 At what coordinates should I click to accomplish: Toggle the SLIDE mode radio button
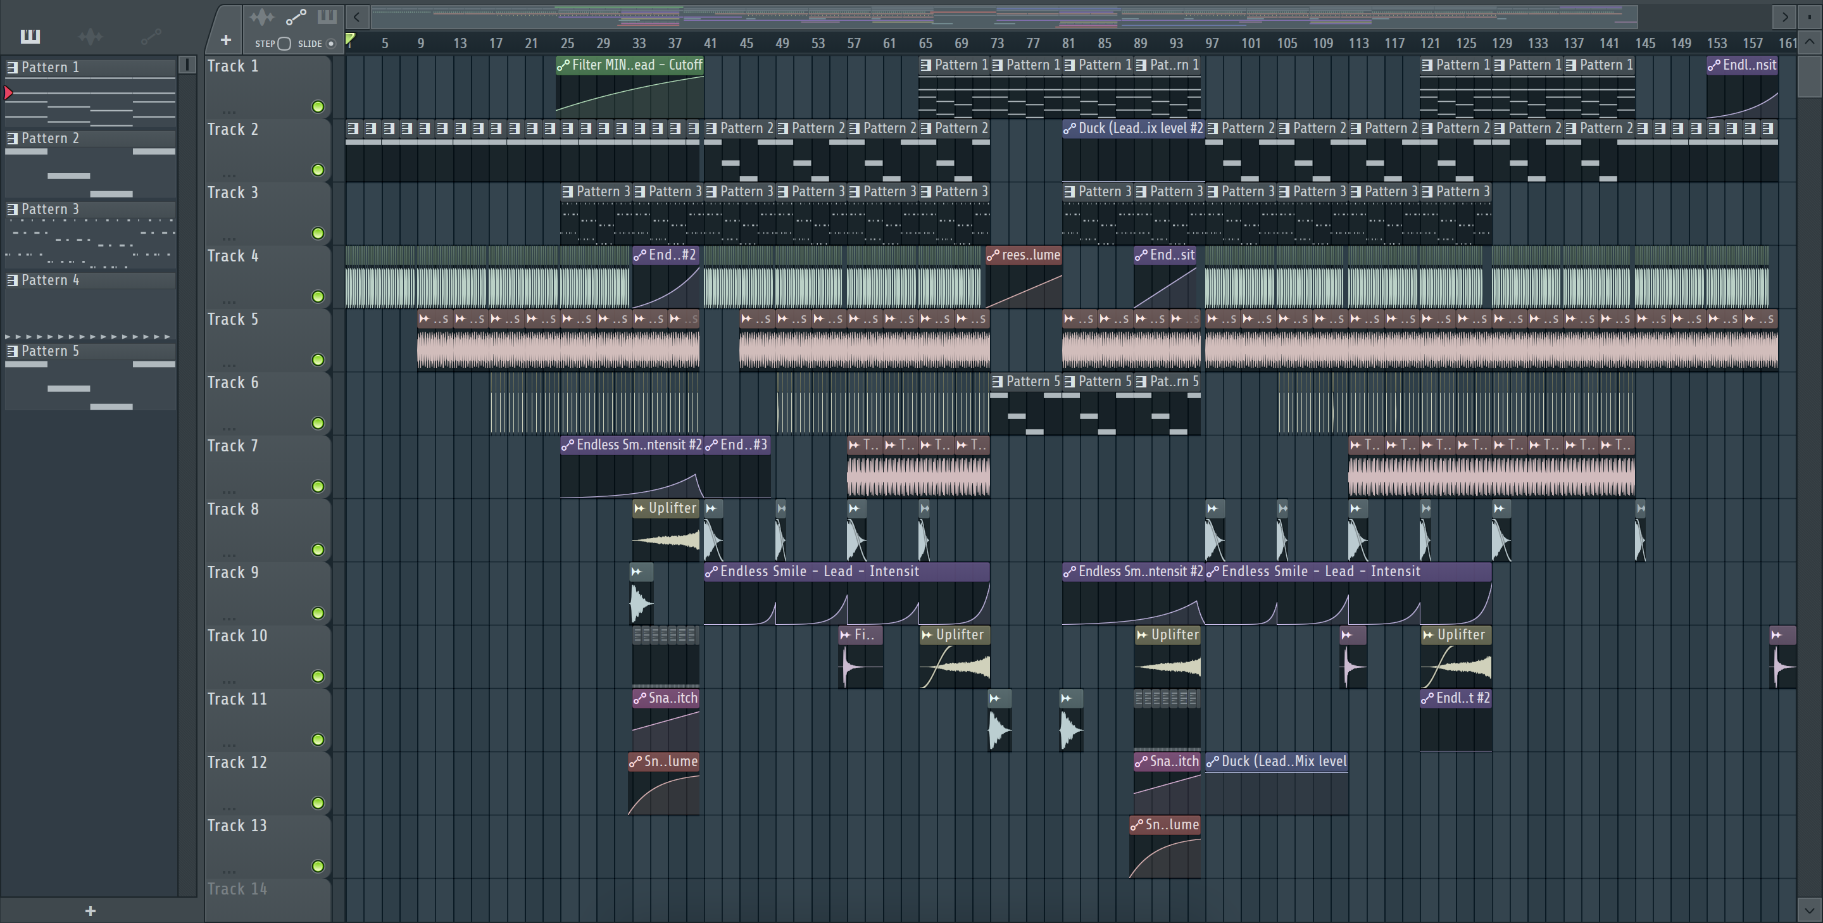tap(330, 44)
